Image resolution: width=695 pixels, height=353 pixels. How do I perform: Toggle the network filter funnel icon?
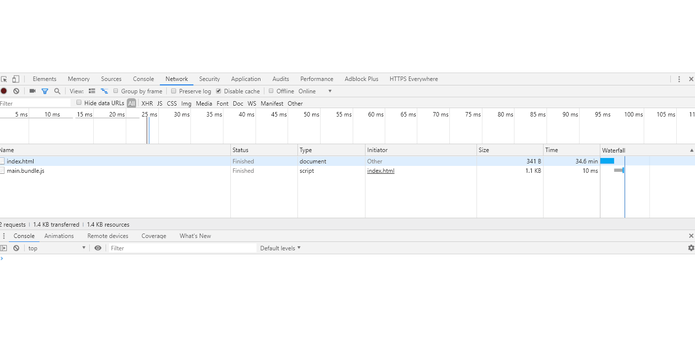[x=45, y=91]
